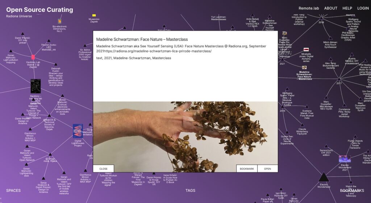Select Goran Mahović Light pollution mapping node

coord(11,51)
